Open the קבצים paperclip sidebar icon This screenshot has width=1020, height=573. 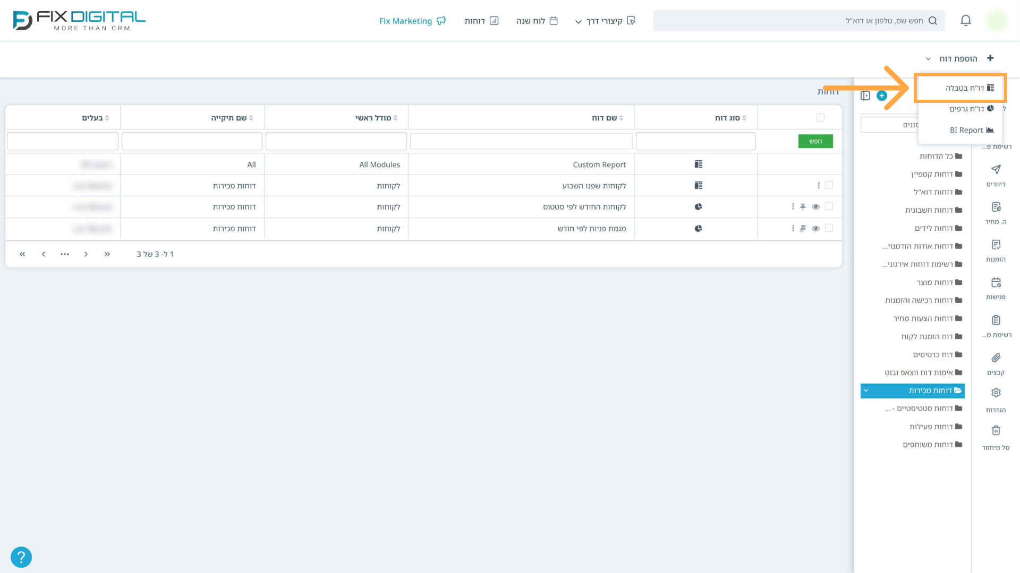pos(996,358)
